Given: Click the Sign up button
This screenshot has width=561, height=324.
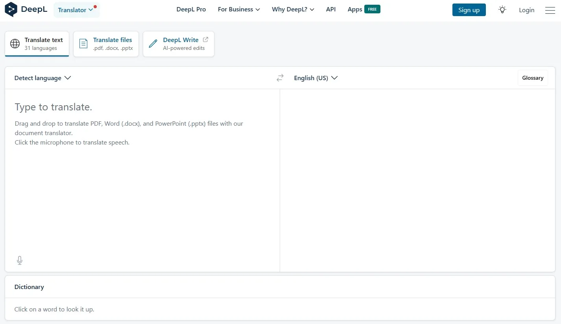Looking at the screenshot, I should pos(469,10).
